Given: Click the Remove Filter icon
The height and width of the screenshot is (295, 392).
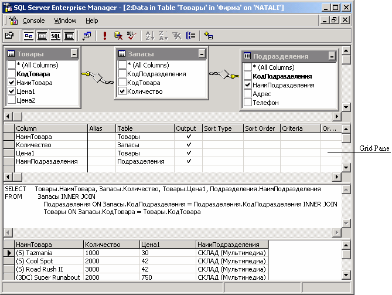Looking at the screenshot, I should click(x=177, y=36).
